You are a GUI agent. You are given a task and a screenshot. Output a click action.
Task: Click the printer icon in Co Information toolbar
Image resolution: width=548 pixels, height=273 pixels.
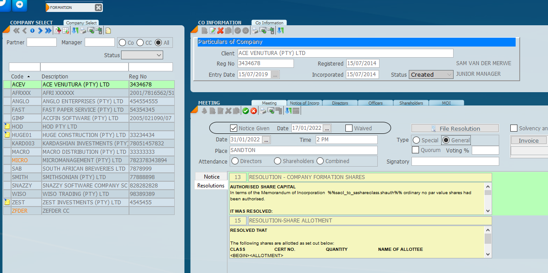[x=255, y=31]
